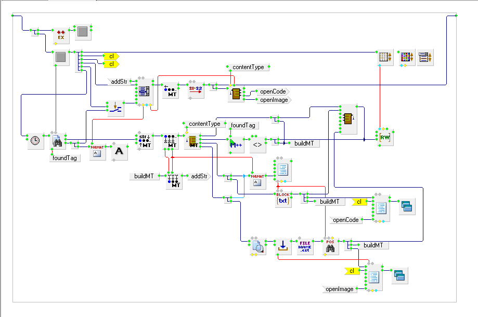Select the contentType label beside foundTag
Viewport: 478px width, 317px height.
[x=204, y=124]
